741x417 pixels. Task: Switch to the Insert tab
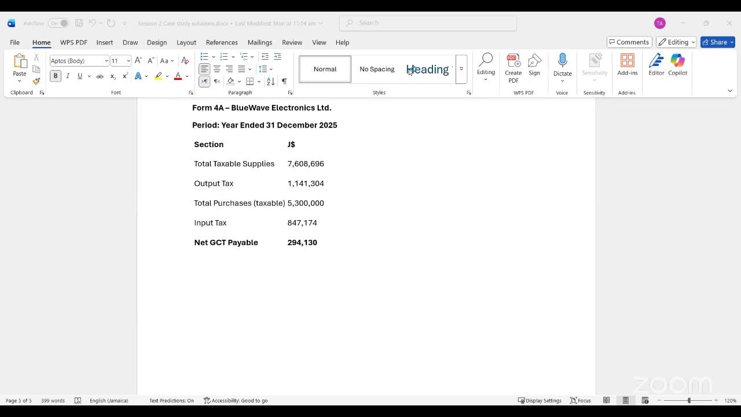[x=105, y=42]
